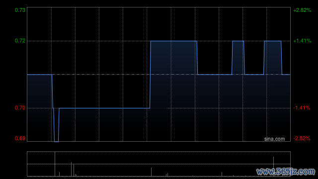Click the long flat 0.70 price segment
The height and width of the screenshot is (179, 318).
tap(104, 108)
